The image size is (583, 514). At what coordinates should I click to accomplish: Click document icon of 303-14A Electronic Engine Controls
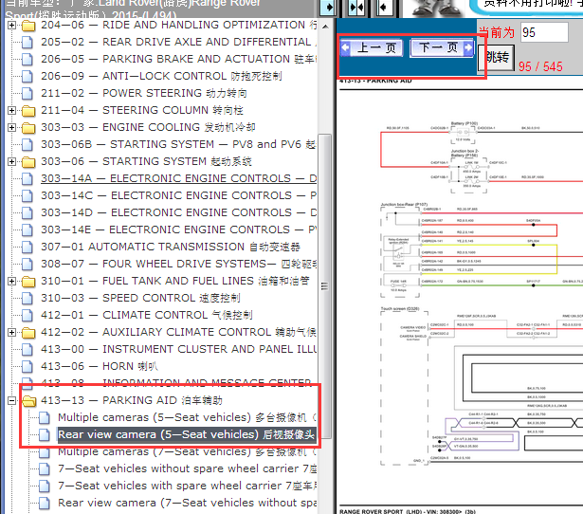27,179
